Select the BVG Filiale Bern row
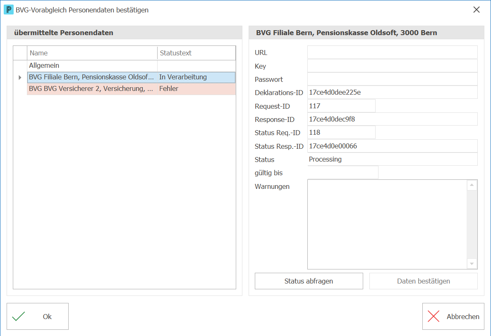 pyautogui.click(x=132, y=77)
